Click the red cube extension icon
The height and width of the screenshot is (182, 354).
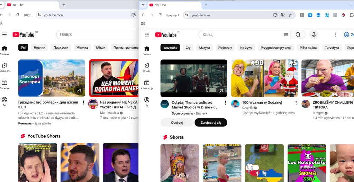pos(343,15)
